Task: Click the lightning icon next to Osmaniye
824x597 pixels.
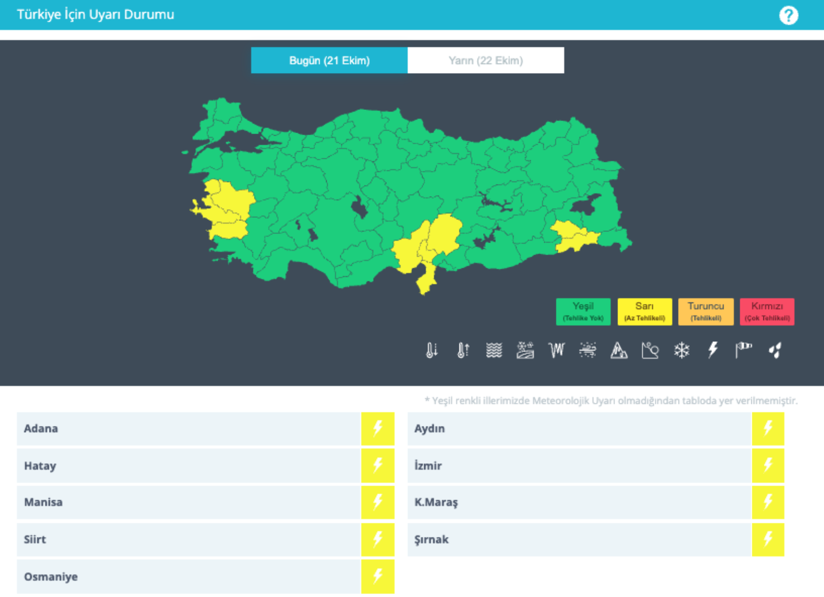Action: click(378, 576)
